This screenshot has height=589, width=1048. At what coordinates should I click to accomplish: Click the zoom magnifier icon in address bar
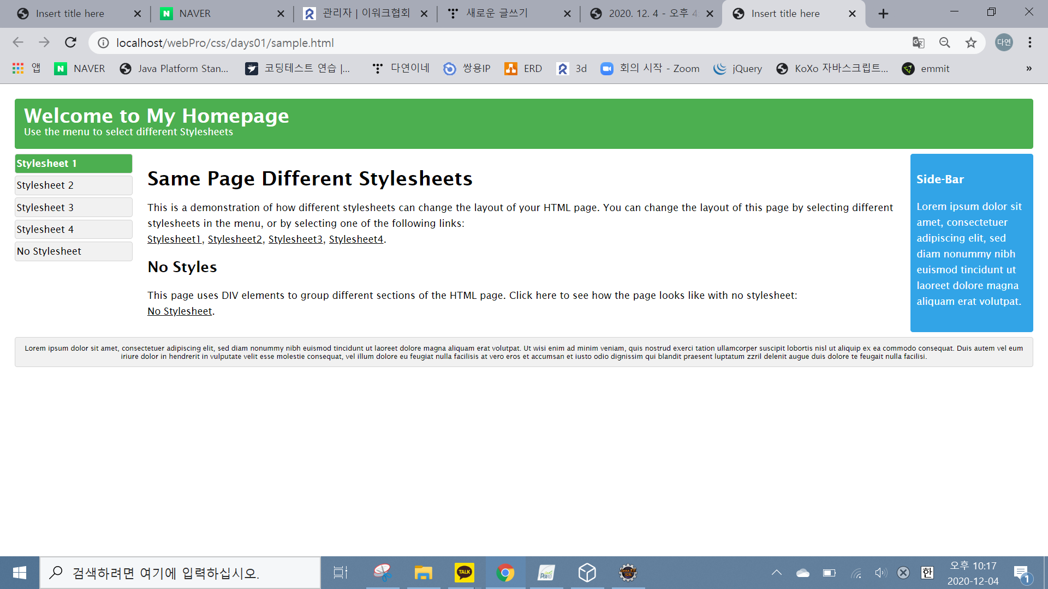tap(944, 43)
